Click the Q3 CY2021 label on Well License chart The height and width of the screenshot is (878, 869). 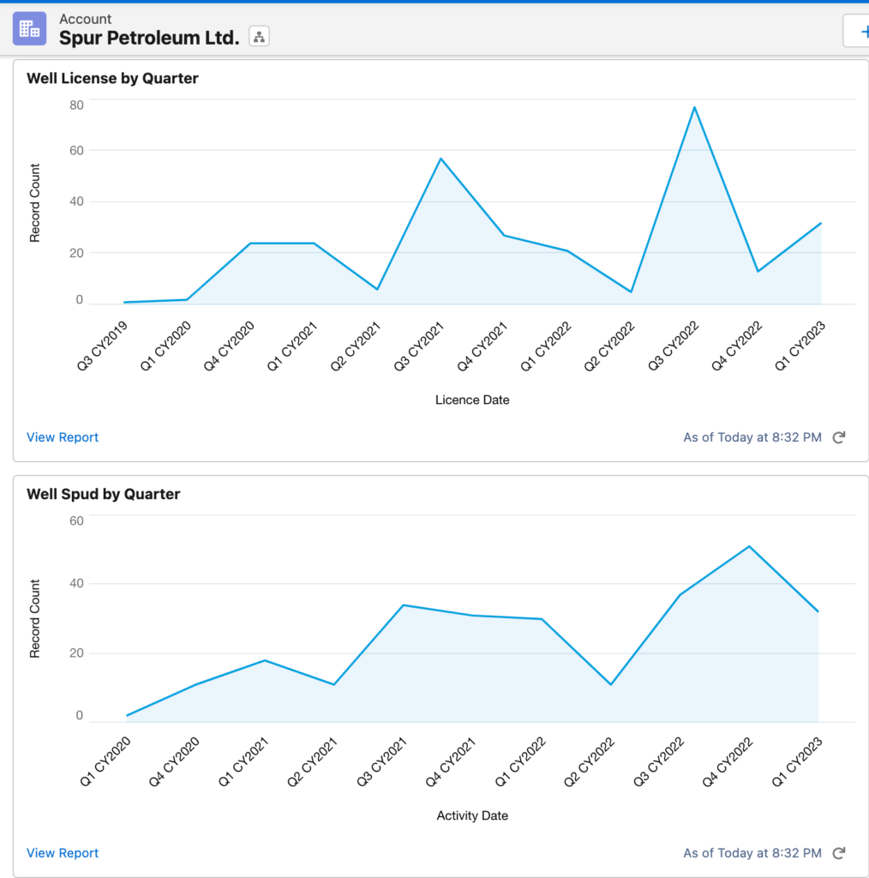[418, 346]
